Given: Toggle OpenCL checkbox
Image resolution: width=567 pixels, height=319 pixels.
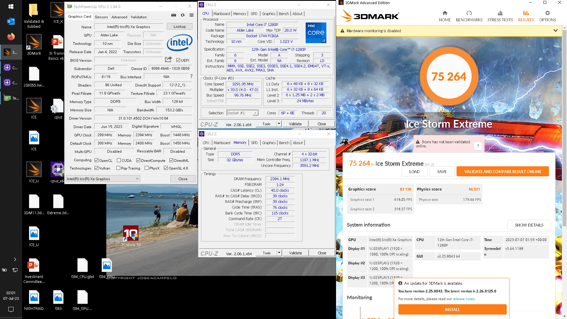Looking at the screenshot, I should point(96,160).
